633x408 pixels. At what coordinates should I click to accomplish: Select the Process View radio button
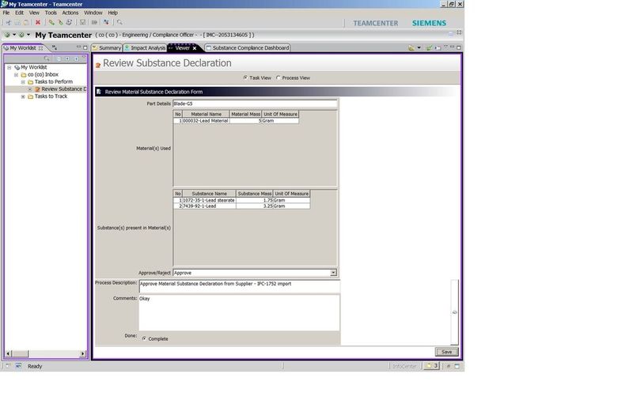pos(279,77)
